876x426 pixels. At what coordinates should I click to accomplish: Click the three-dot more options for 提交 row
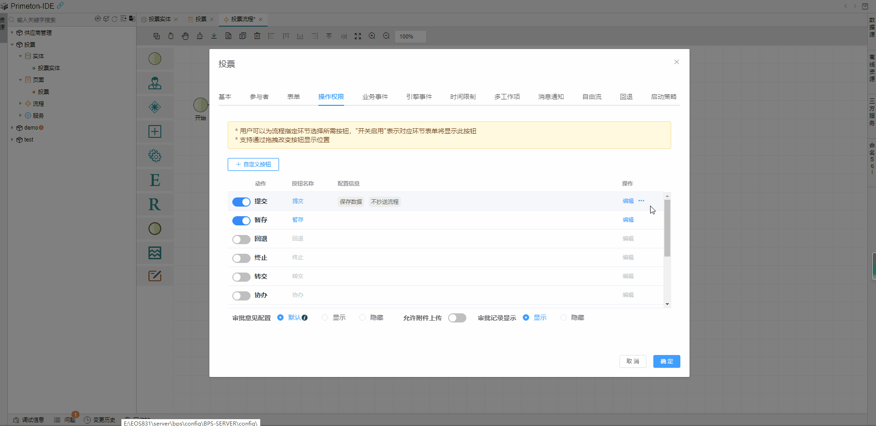(x=641, y=201)
